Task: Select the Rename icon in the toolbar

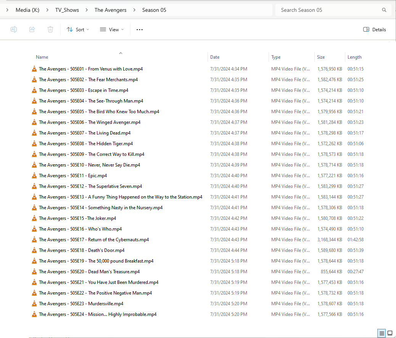Action: pos(14,29)
